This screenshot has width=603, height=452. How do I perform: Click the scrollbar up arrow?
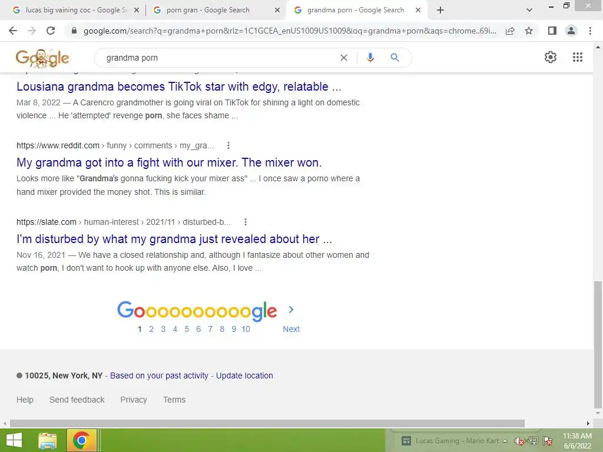(598, 47)
